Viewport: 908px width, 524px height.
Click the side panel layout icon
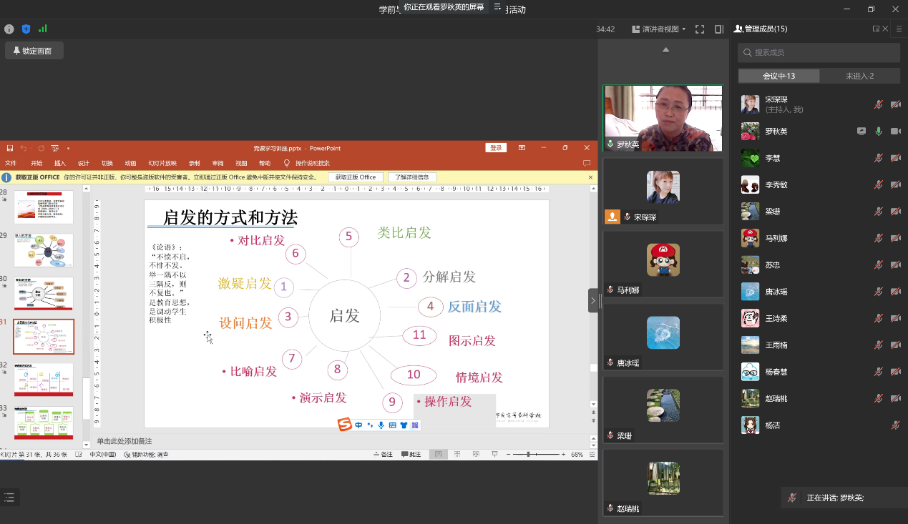click(719, 29)
